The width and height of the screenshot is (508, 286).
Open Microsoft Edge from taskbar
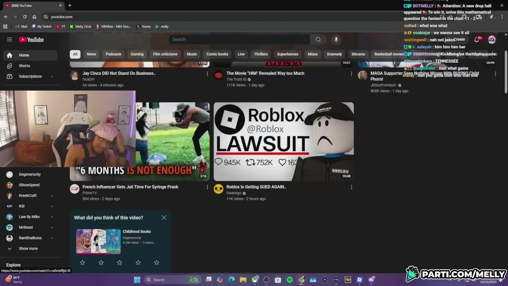[x=231, y=280]
